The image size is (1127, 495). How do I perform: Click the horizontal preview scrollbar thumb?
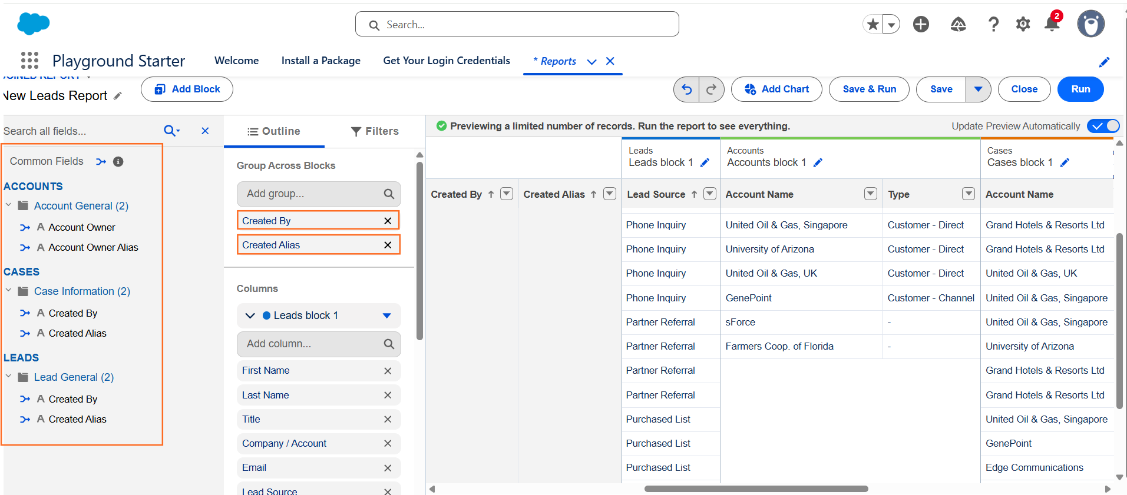point(756,489)
